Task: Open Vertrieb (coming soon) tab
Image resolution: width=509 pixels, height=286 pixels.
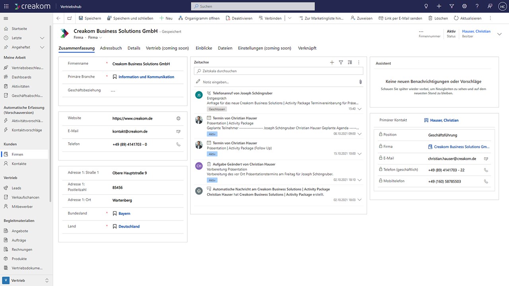Action: [167, 48]
